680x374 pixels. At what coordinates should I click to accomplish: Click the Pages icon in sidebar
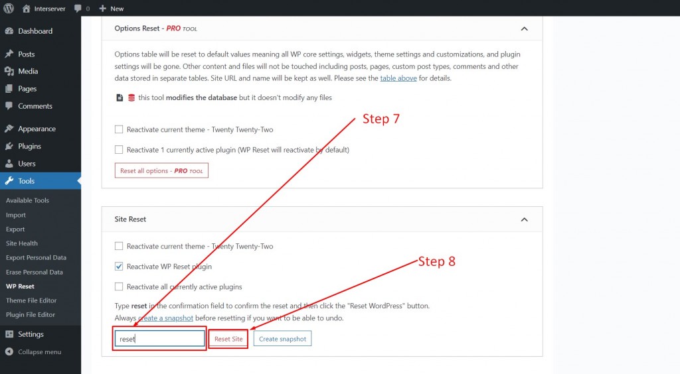(x=9, y=89)
